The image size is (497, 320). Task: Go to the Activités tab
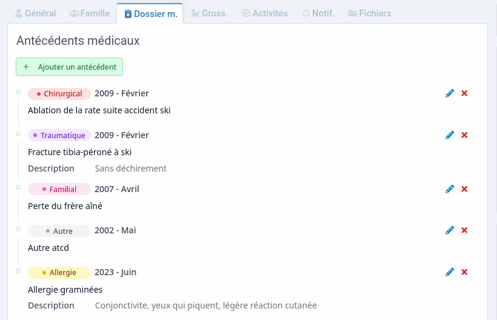265,13
